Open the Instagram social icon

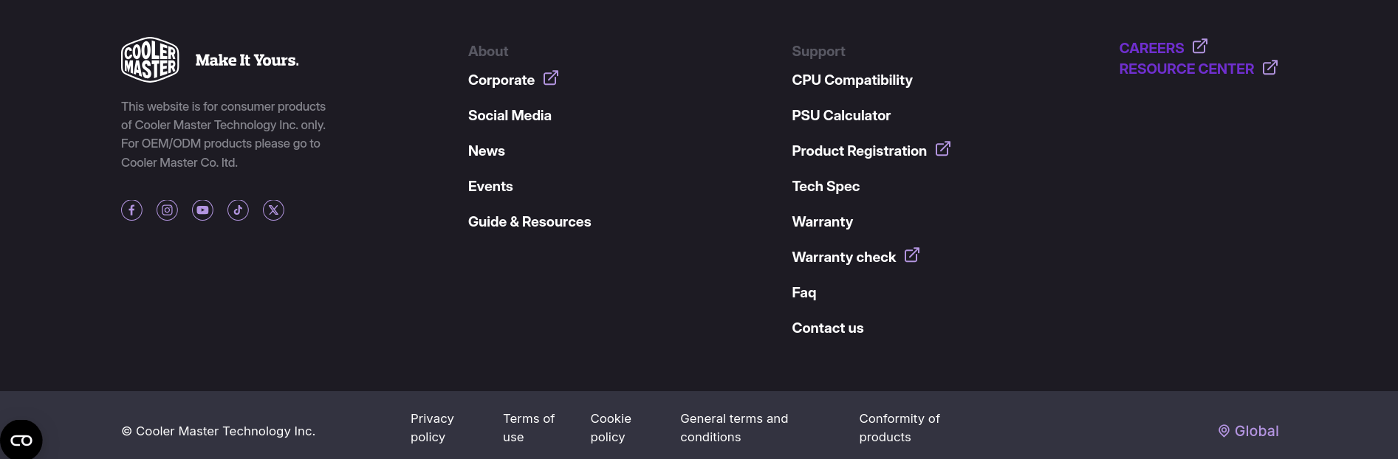point(167,210)
